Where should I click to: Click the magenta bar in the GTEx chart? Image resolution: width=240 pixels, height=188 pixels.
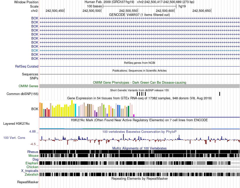[134, 116]
